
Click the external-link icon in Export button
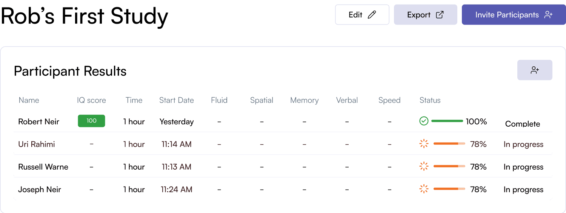pos(440,15)
